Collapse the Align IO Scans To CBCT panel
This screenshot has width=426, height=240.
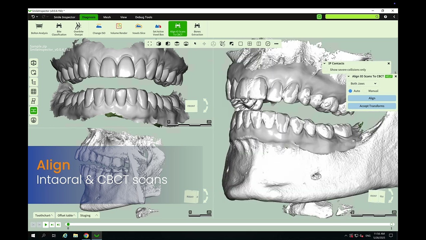click(x=348, y=76)
